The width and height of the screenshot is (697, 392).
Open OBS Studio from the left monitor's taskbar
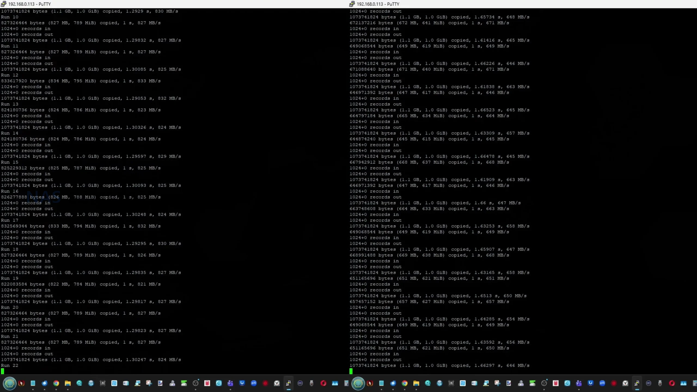[195, 383]
